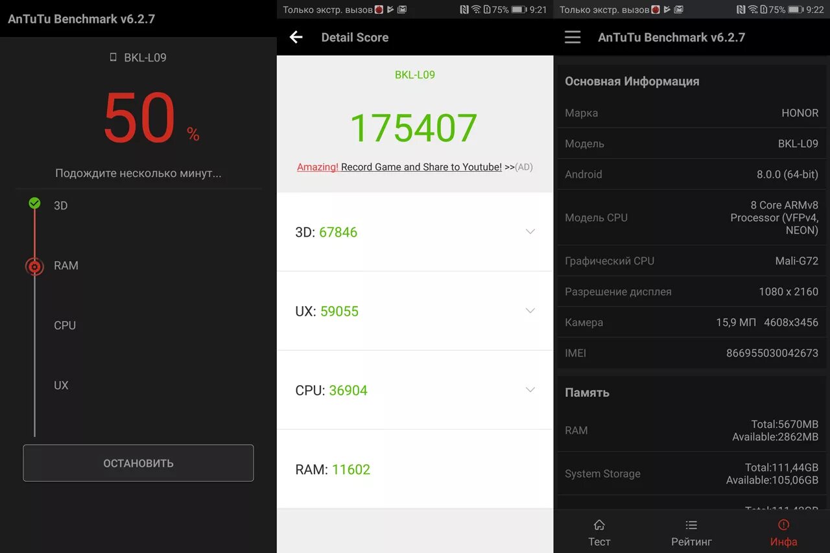Screen dimensions: 830x553
Task: Tap NFC icon in 9:22 status bar
Action: (x=741, y=10)
